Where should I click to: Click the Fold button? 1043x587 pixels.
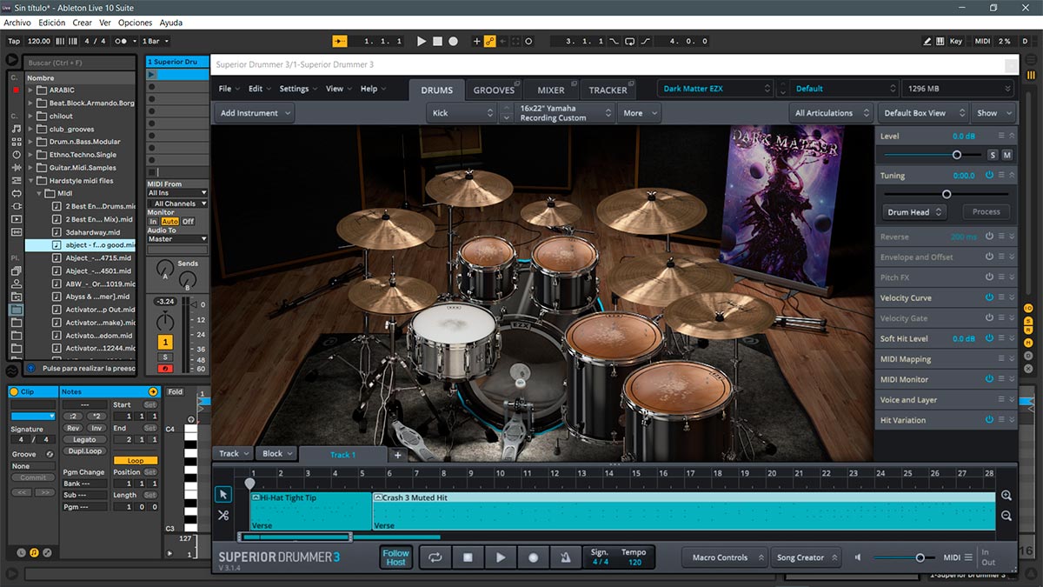tap(176, 392)
